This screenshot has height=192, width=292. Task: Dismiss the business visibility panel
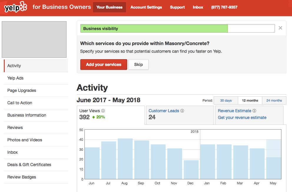coord(280,28)
